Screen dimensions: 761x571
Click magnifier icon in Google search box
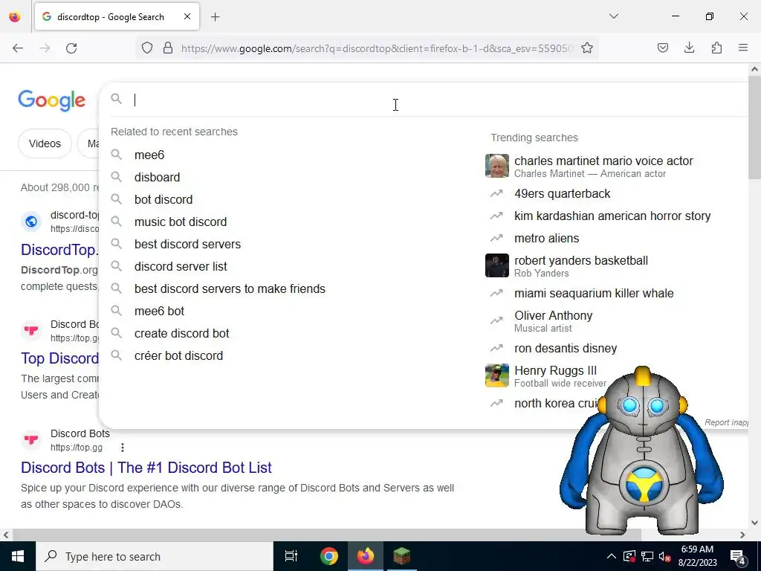tap(117, 99)
